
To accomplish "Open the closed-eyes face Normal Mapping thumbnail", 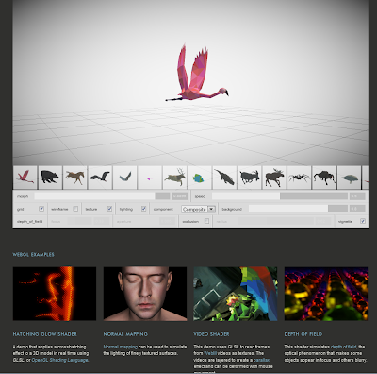I will pos(145,294).
